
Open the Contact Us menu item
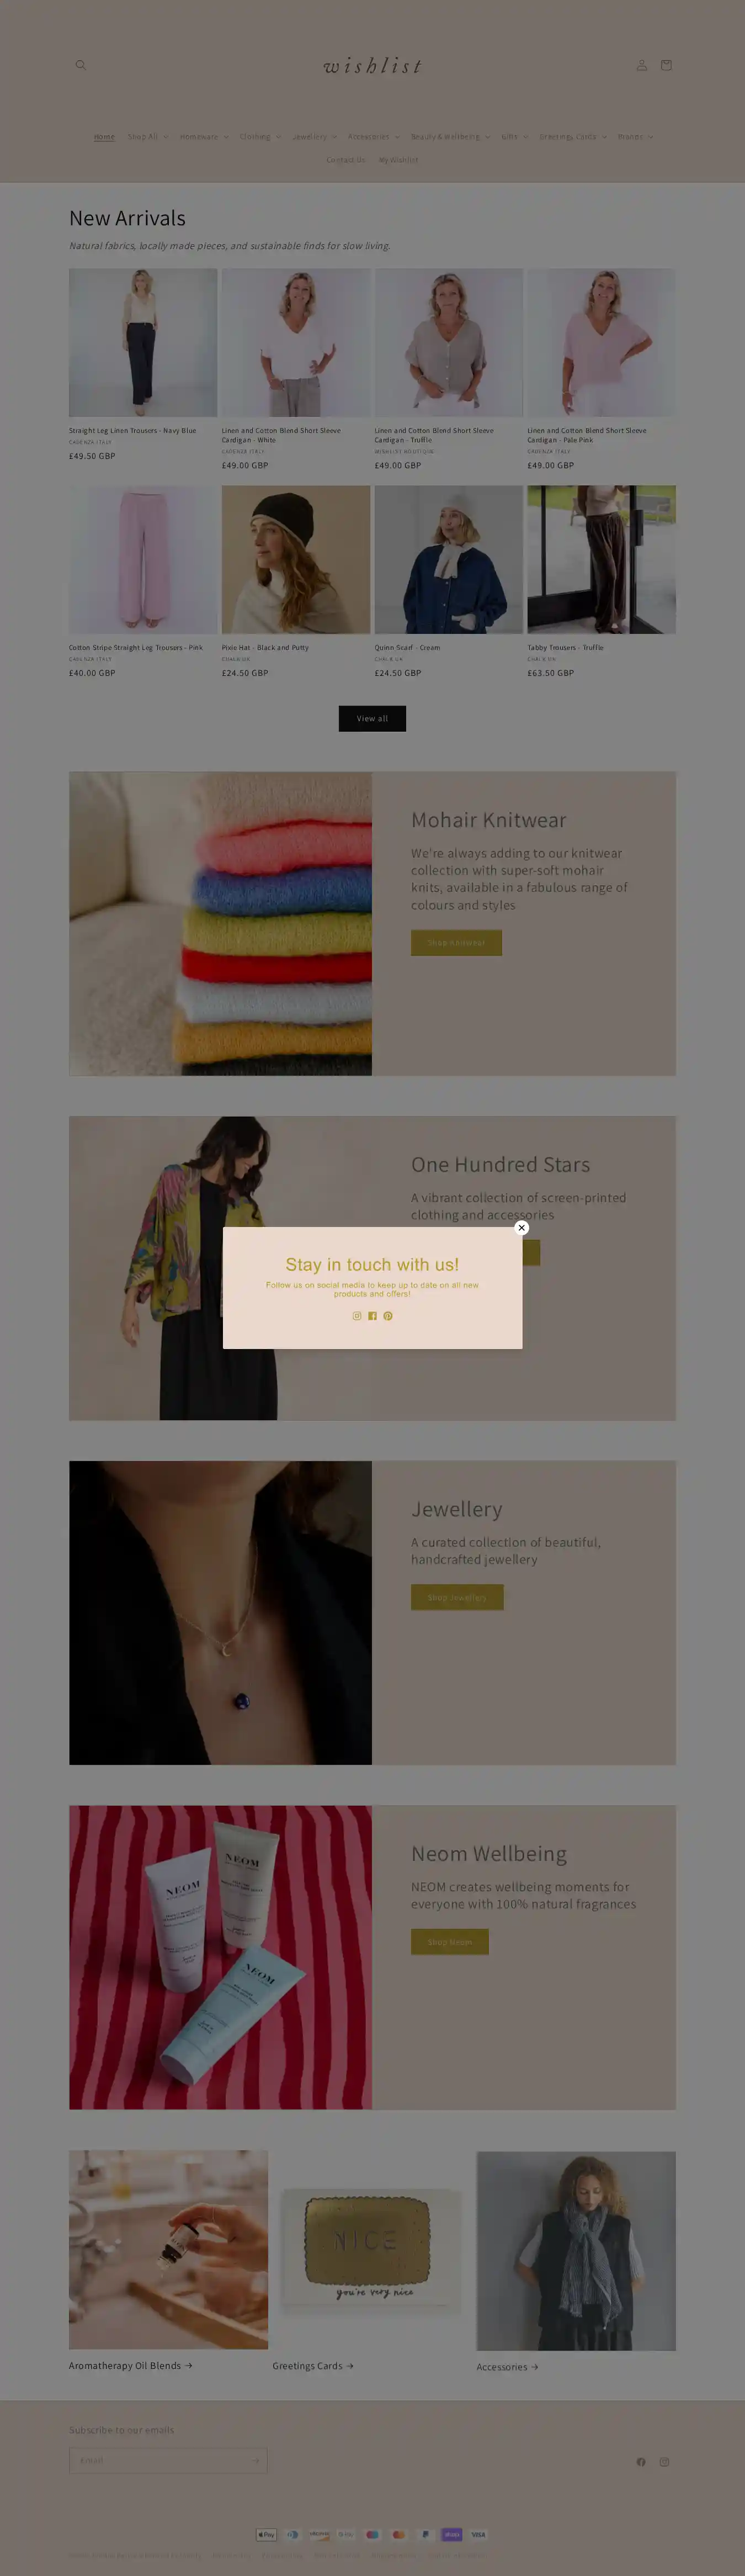pyautogui.click(x=346, y=160)
